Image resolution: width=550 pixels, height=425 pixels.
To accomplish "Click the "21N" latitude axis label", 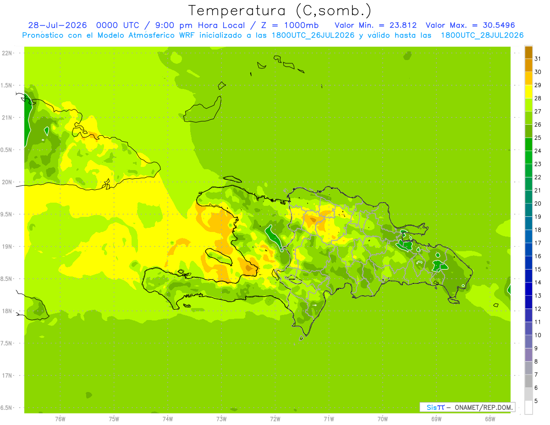I will (x=8, y=117).
